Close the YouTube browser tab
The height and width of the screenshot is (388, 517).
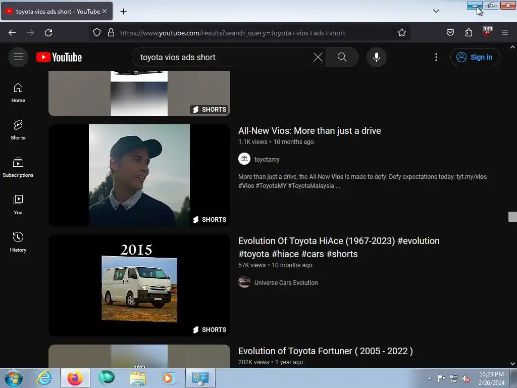[x=105, y=11]
